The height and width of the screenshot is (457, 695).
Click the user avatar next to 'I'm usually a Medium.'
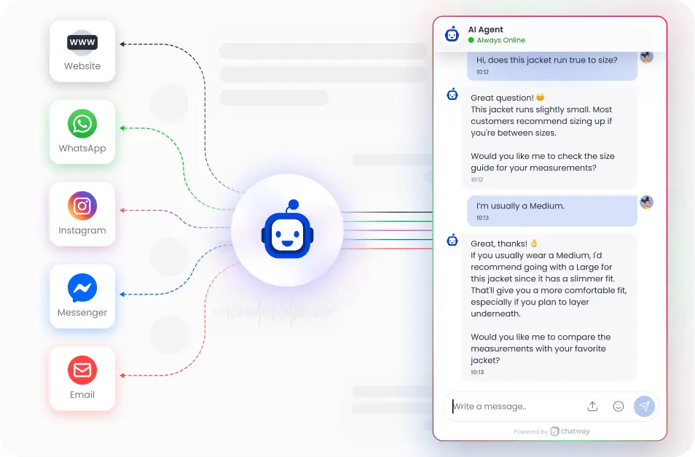pos(647,202)
